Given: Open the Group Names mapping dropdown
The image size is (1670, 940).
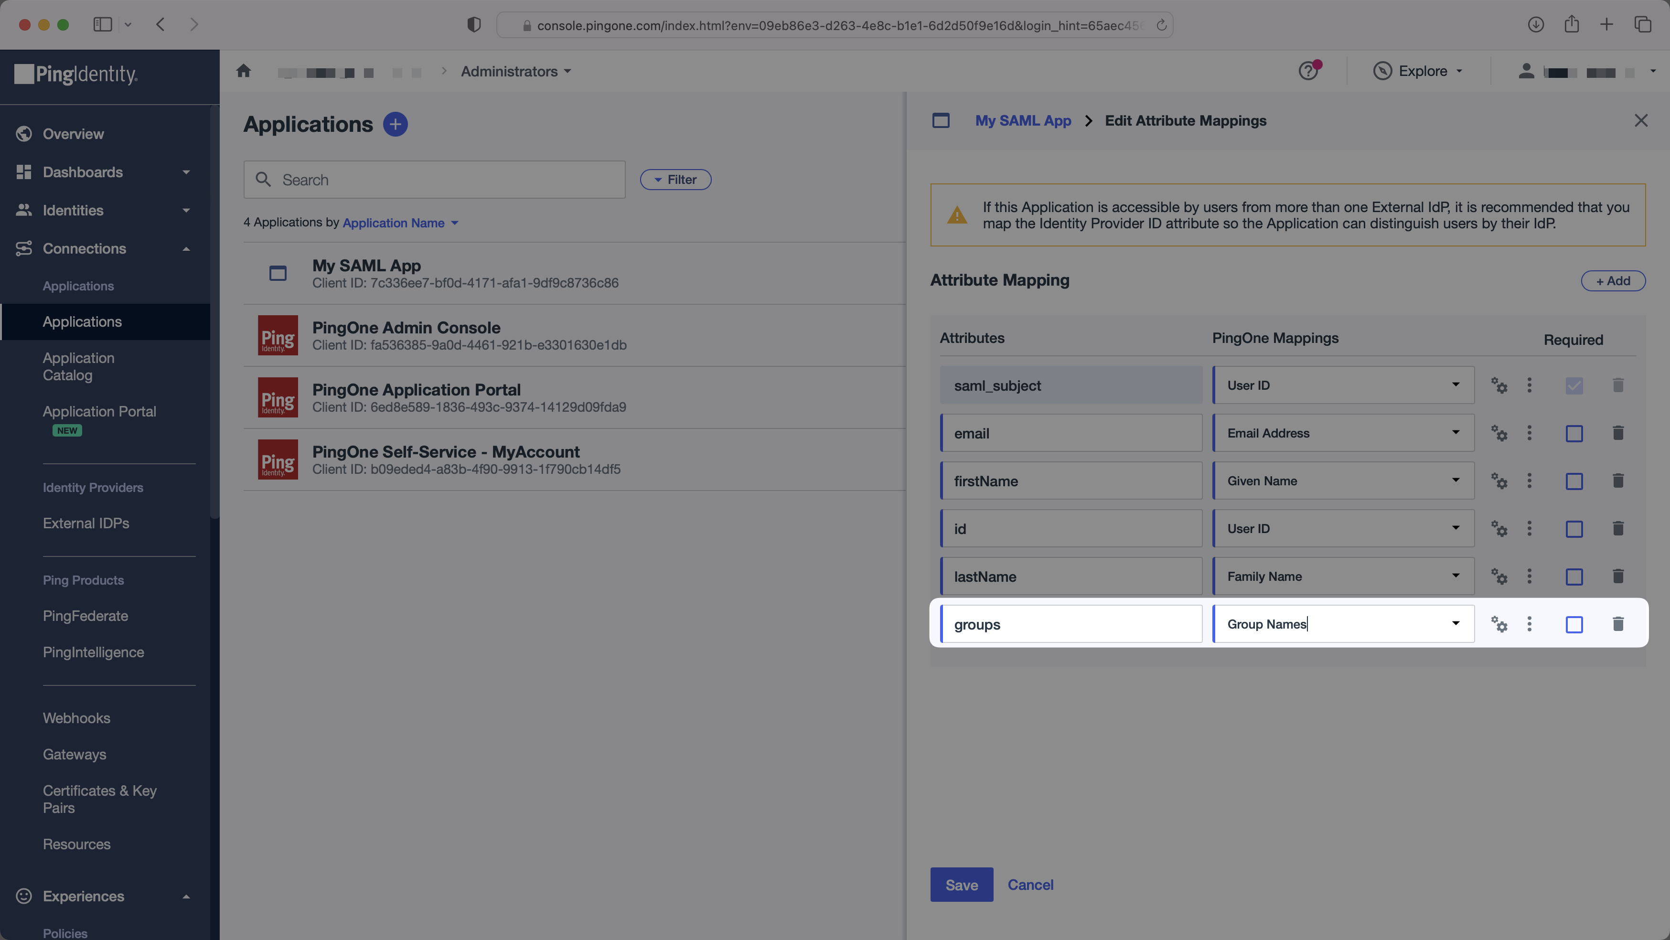Looking at the screenshot, I should (x=1456, y=624).
